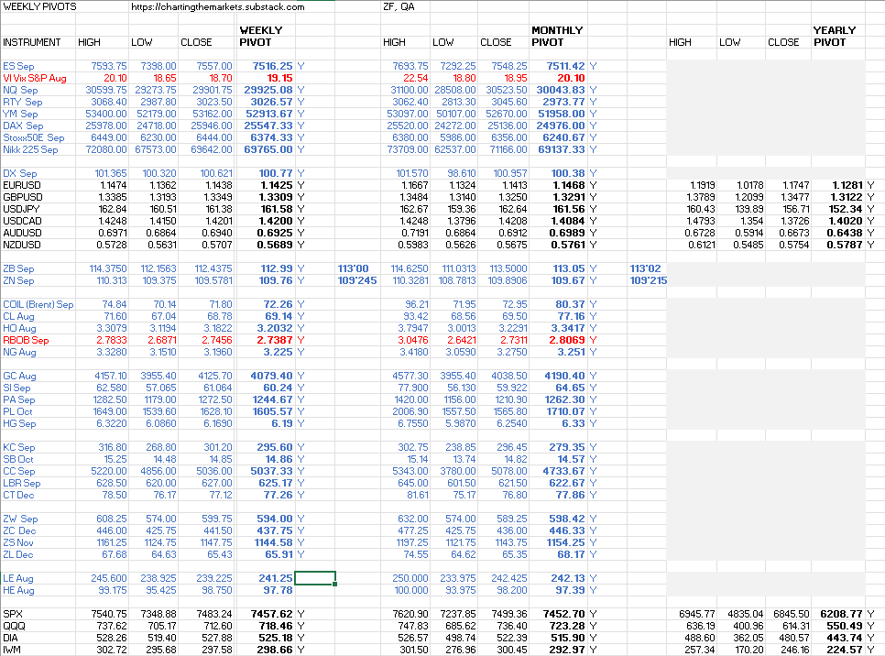Screen dimensions: 885x656
Task: Select the INSTRUMENT header cell
Action: (31, 42)
